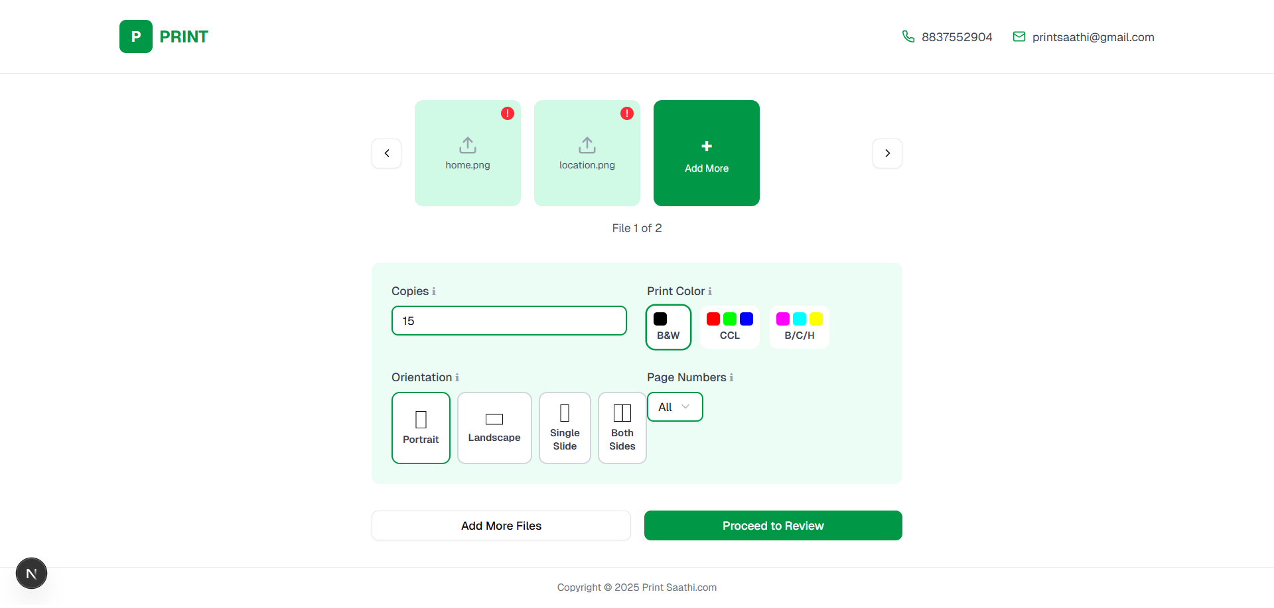1274x608 pixels.
Task: Click the red error badge on home.png
Action: [508, 113]
